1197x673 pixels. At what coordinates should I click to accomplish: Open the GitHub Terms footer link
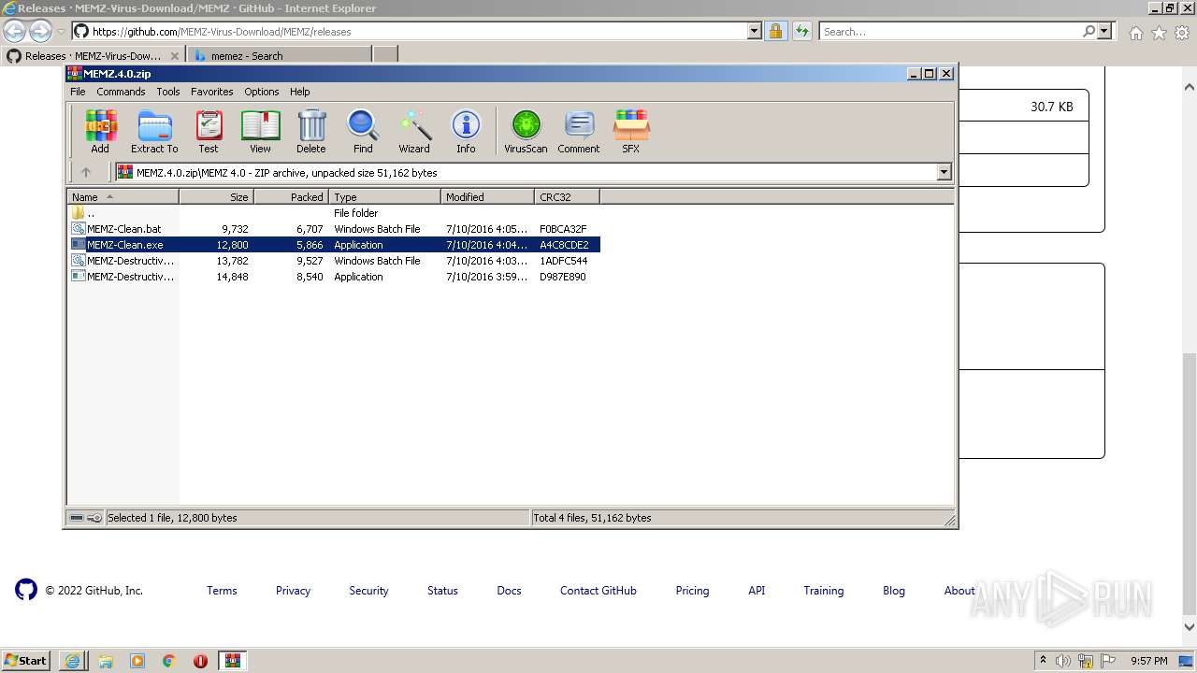[x=222, y=591]
